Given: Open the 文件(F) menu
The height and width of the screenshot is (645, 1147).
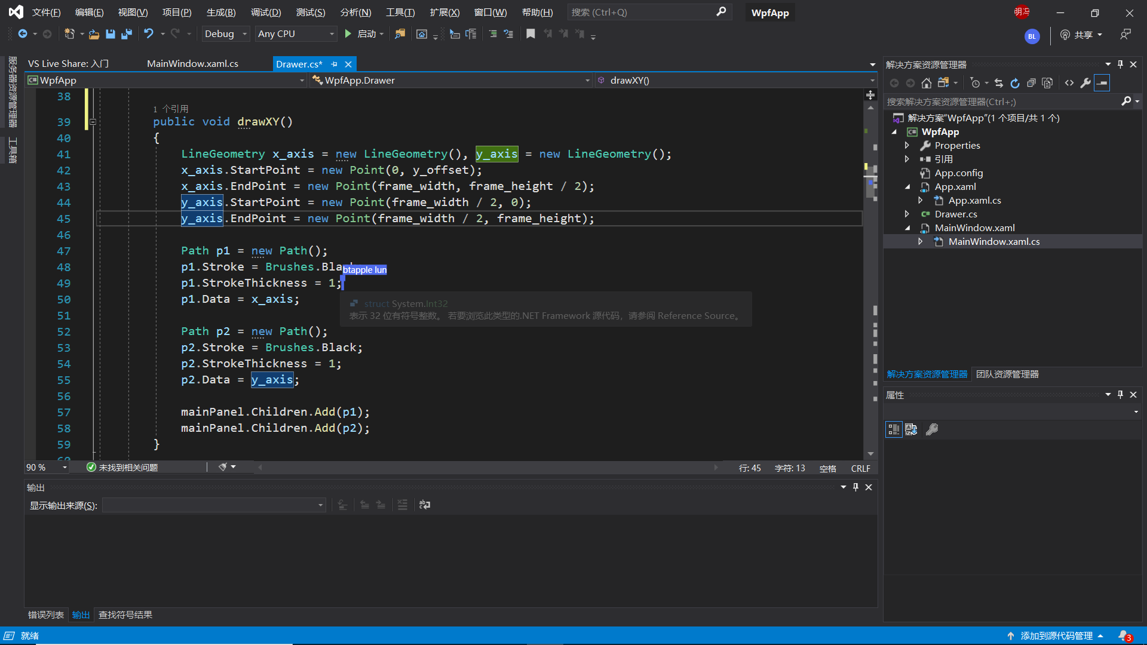Looking at the screenshot, I should point(46,13).
